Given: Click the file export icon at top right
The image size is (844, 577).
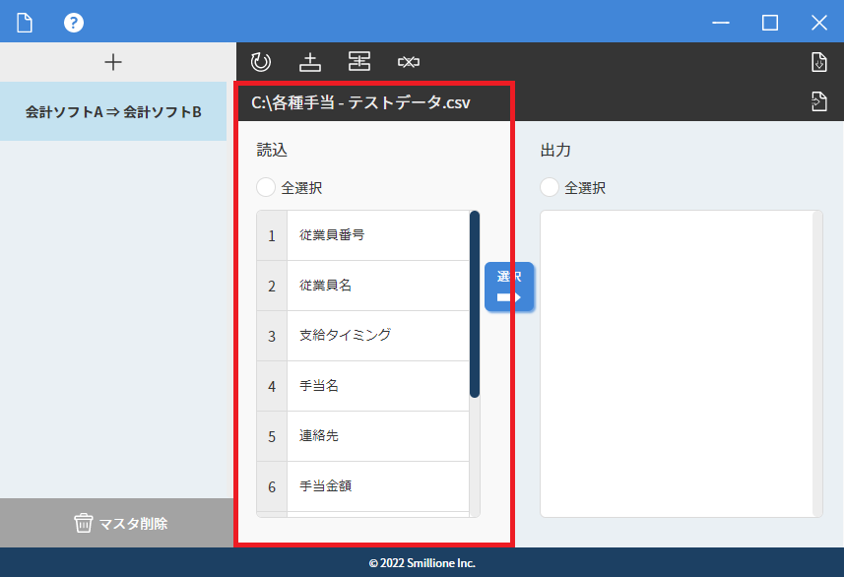Looking at the screenshot, I should pyautogui.click(x=818, y=62).
